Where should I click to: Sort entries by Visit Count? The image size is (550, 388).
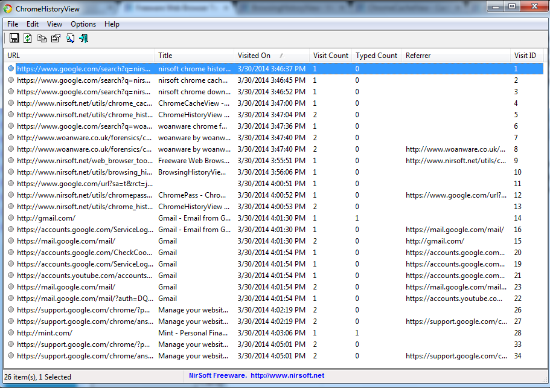(330, 55)
